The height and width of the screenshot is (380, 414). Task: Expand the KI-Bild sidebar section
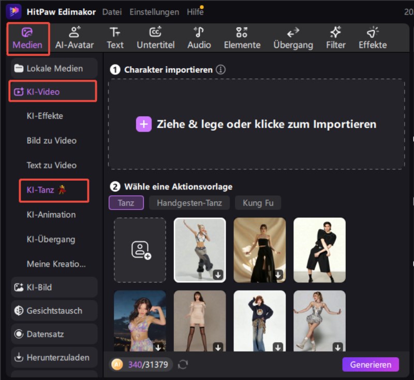click(x=54, y=287)
